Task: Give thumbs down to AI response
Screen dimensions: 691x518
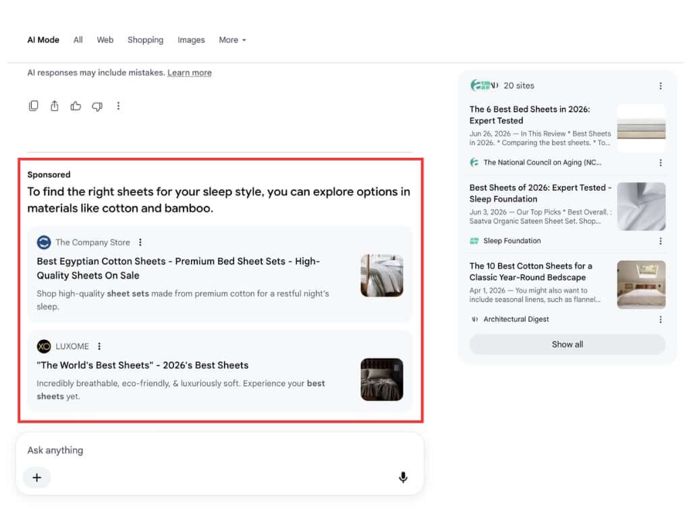Action: pyautogui.click(x=97, y=106)
